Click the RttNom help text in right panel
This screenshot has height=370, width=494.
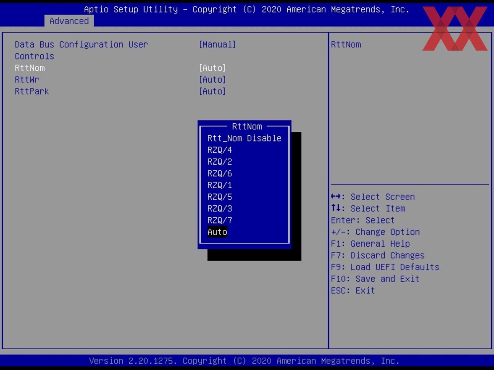pyautogui.click(x=346, y=45)
